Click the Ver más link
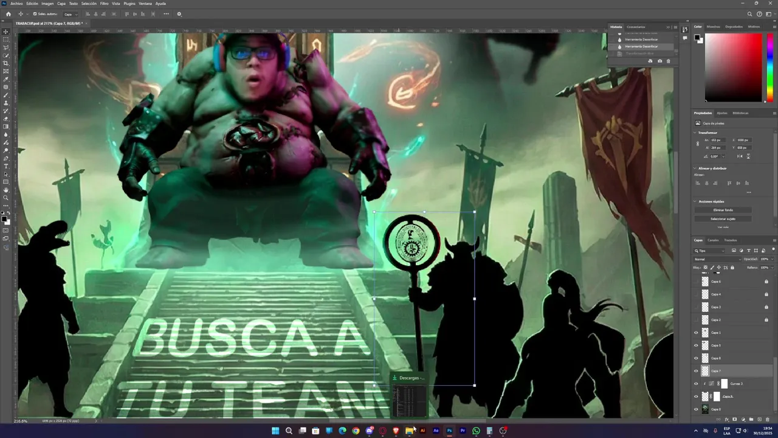778x438 pixels. (x=723, y=227)
